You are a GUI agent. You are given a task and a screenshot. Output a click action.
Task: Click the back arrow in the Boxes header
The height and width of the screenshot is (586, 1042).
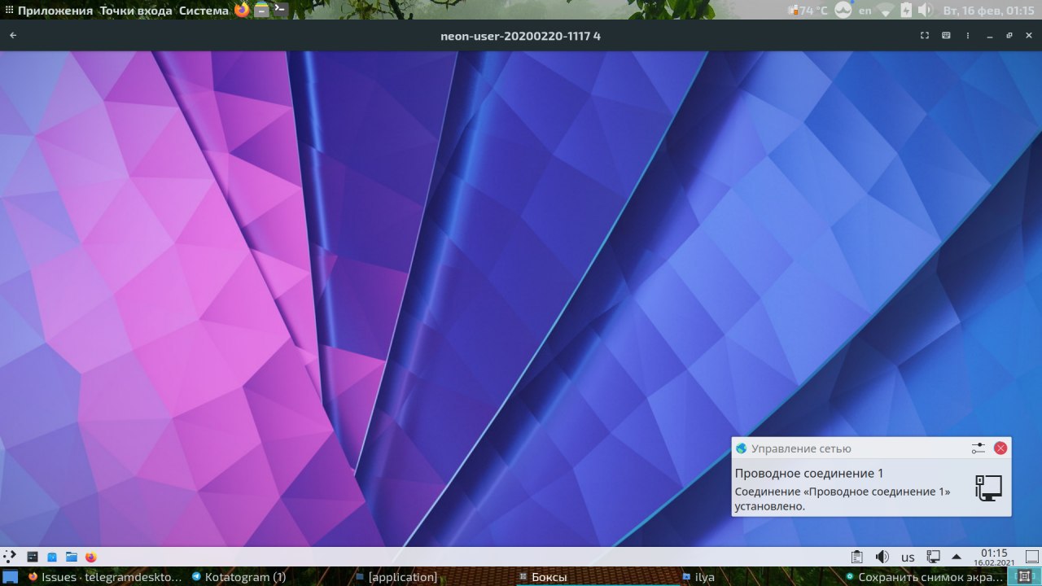click(x=13, y=36)
